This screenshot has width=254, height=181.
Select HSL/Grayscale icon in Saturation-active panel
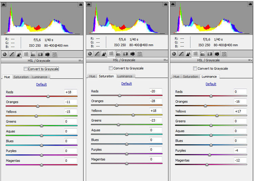pos(111,53)
